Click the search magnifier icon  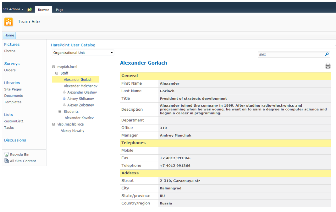(x=327, y=54)
